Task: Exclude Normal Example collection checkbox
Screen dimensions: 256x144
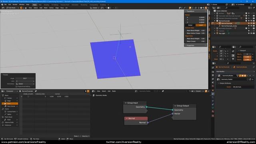Action: [246, 21]
